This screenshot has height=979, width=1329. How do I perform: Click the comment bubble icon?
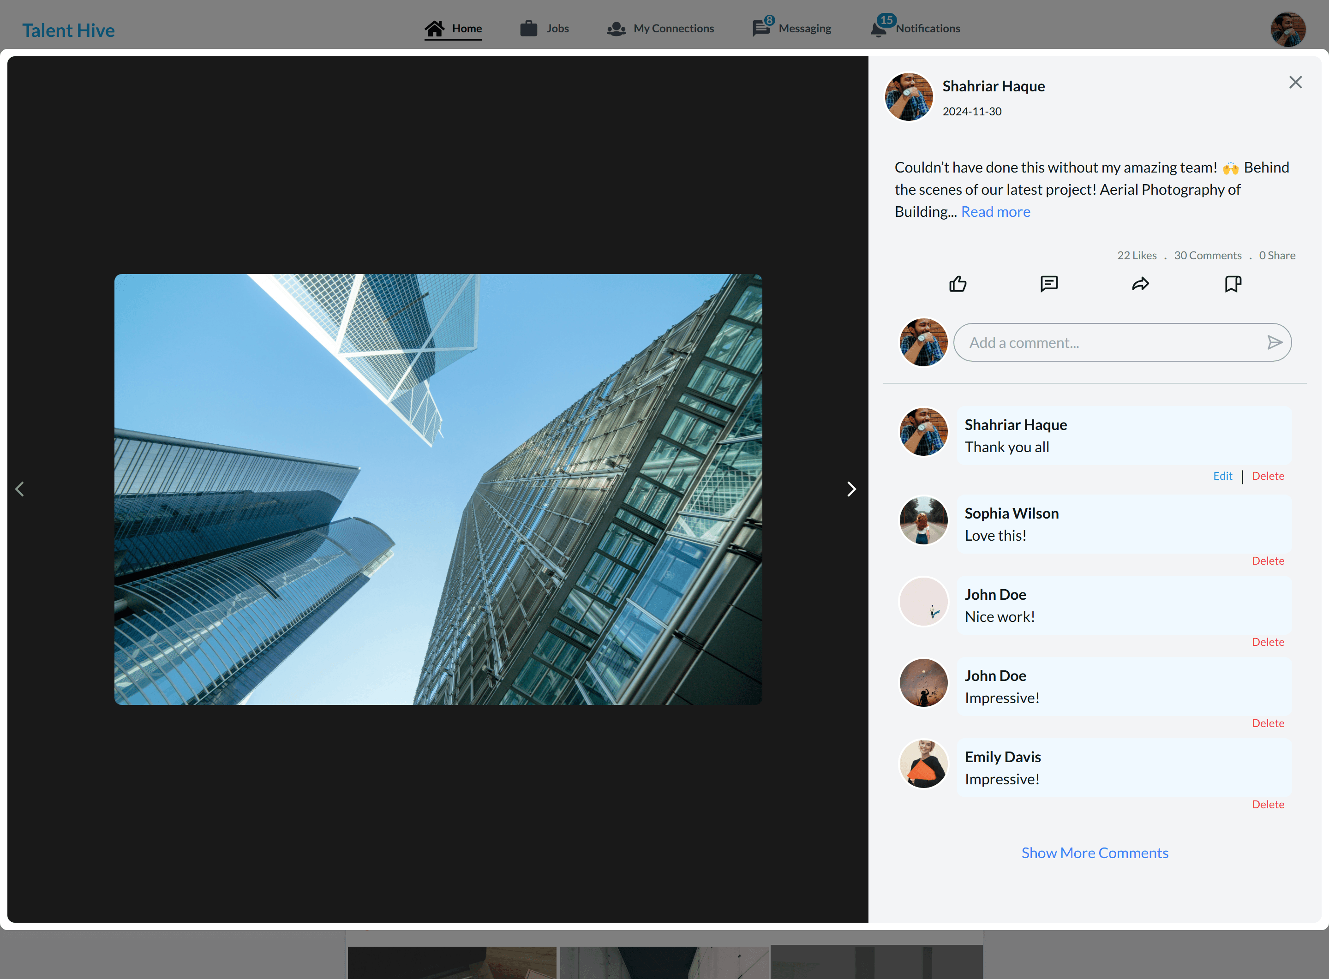click(x=1048, y=284)
